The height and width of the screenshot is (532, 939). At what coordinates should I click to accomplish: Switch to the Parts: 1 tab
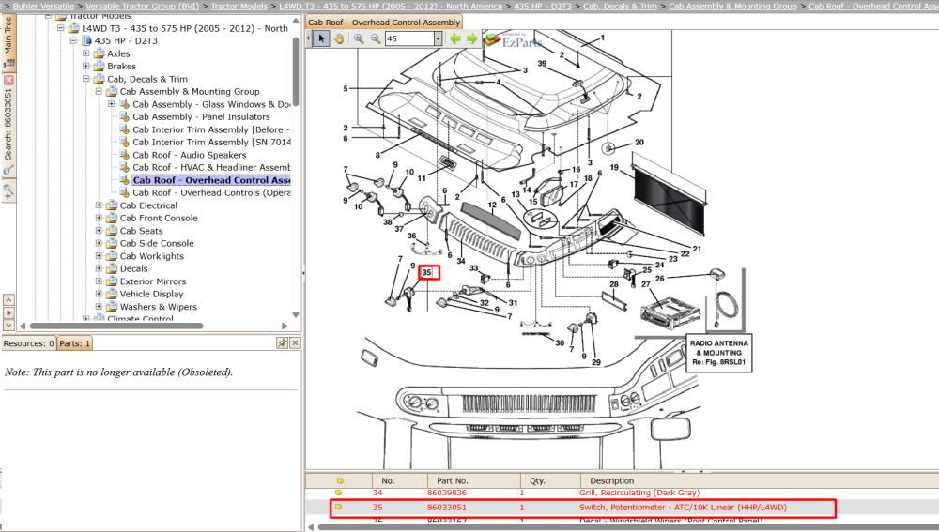pyautogui.click(x=75, y=343)
